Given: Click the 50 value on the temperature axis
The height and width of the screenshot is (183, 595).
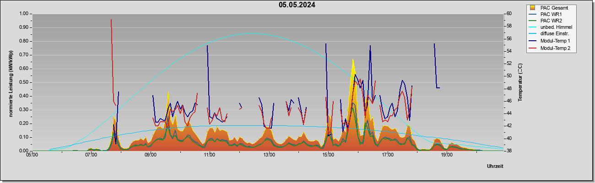Looking at the screenshot, I should point(509,76).
